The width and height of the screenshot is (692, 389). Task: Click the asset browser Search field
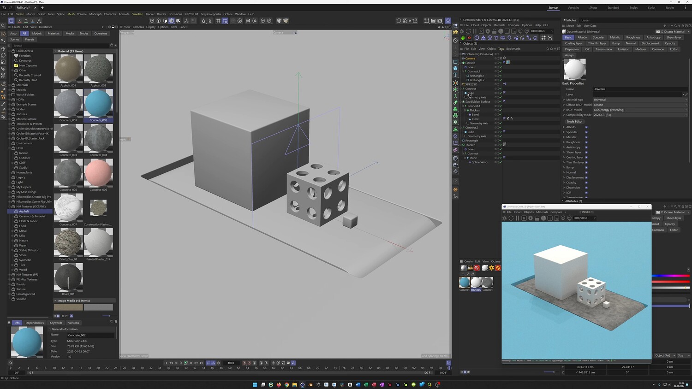[x=61, y=46]
